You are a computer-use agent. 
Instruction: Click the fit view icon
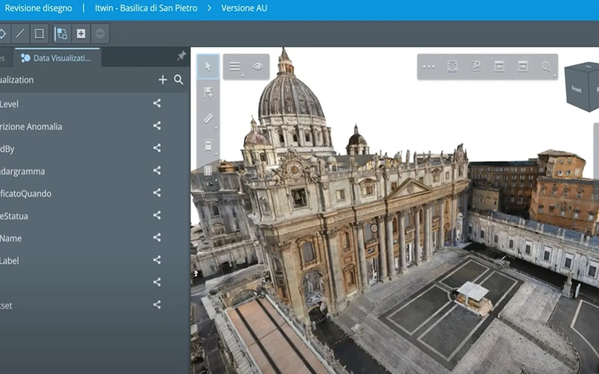coord(452,67)
